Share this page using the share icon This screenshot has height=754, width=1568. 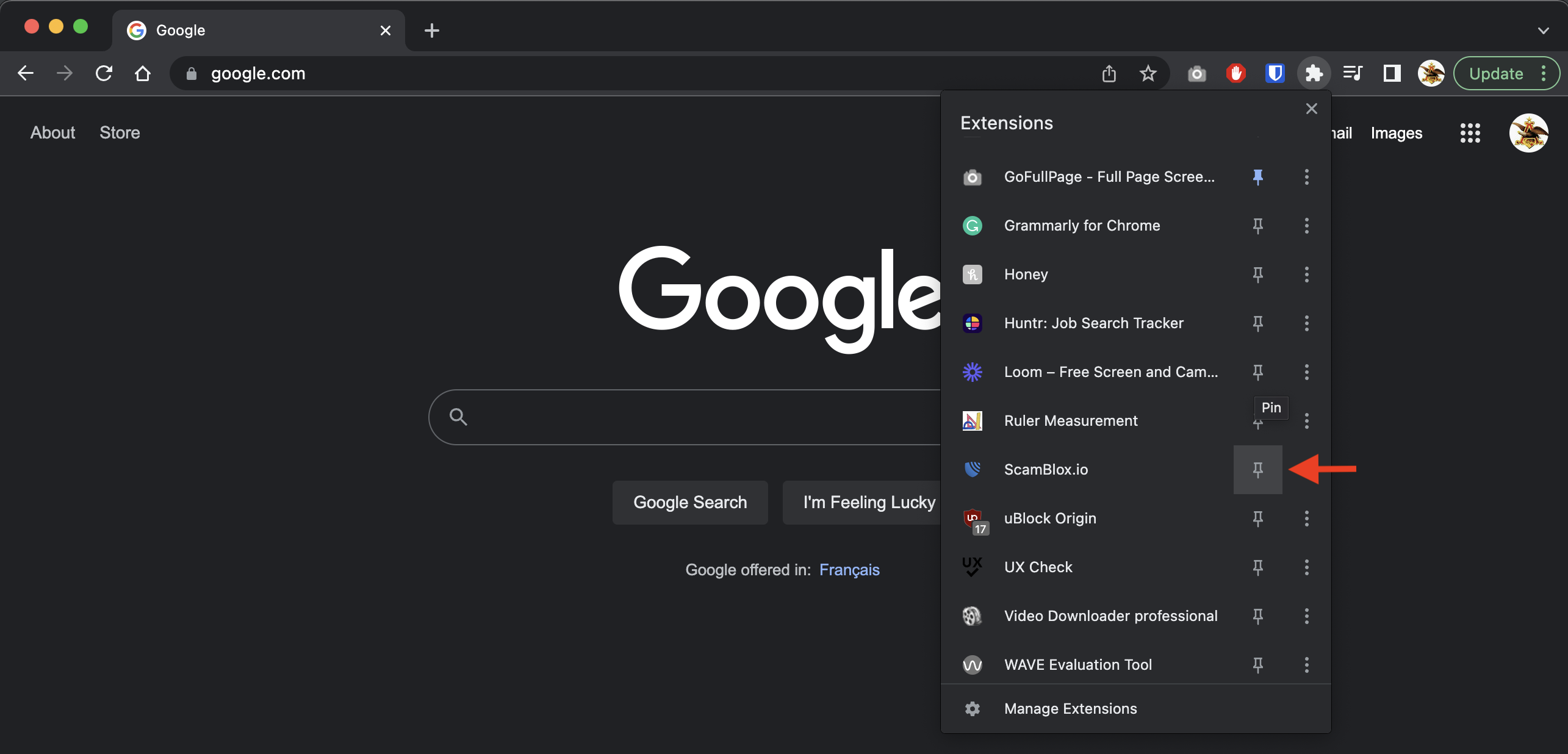coord(1109,74)
